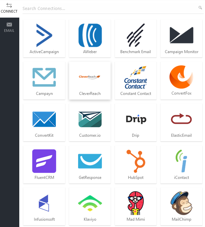Switch to the EMAIL sidebar tab
Screen dimensions: 205x227
point(9,28)
